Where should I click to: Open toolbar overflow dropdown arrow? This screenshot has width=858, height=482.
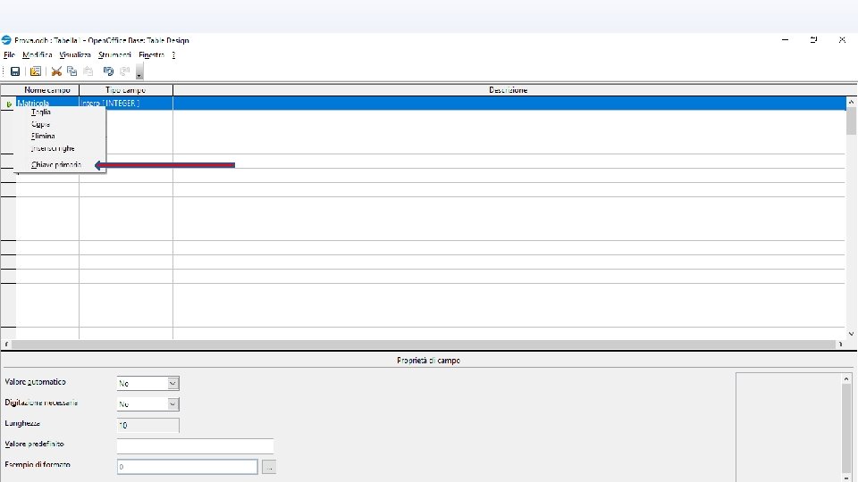pyautogui.click(x=139, y=71)
